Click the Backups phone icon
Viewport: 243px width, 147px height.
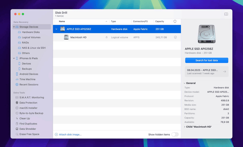(19, 69)
